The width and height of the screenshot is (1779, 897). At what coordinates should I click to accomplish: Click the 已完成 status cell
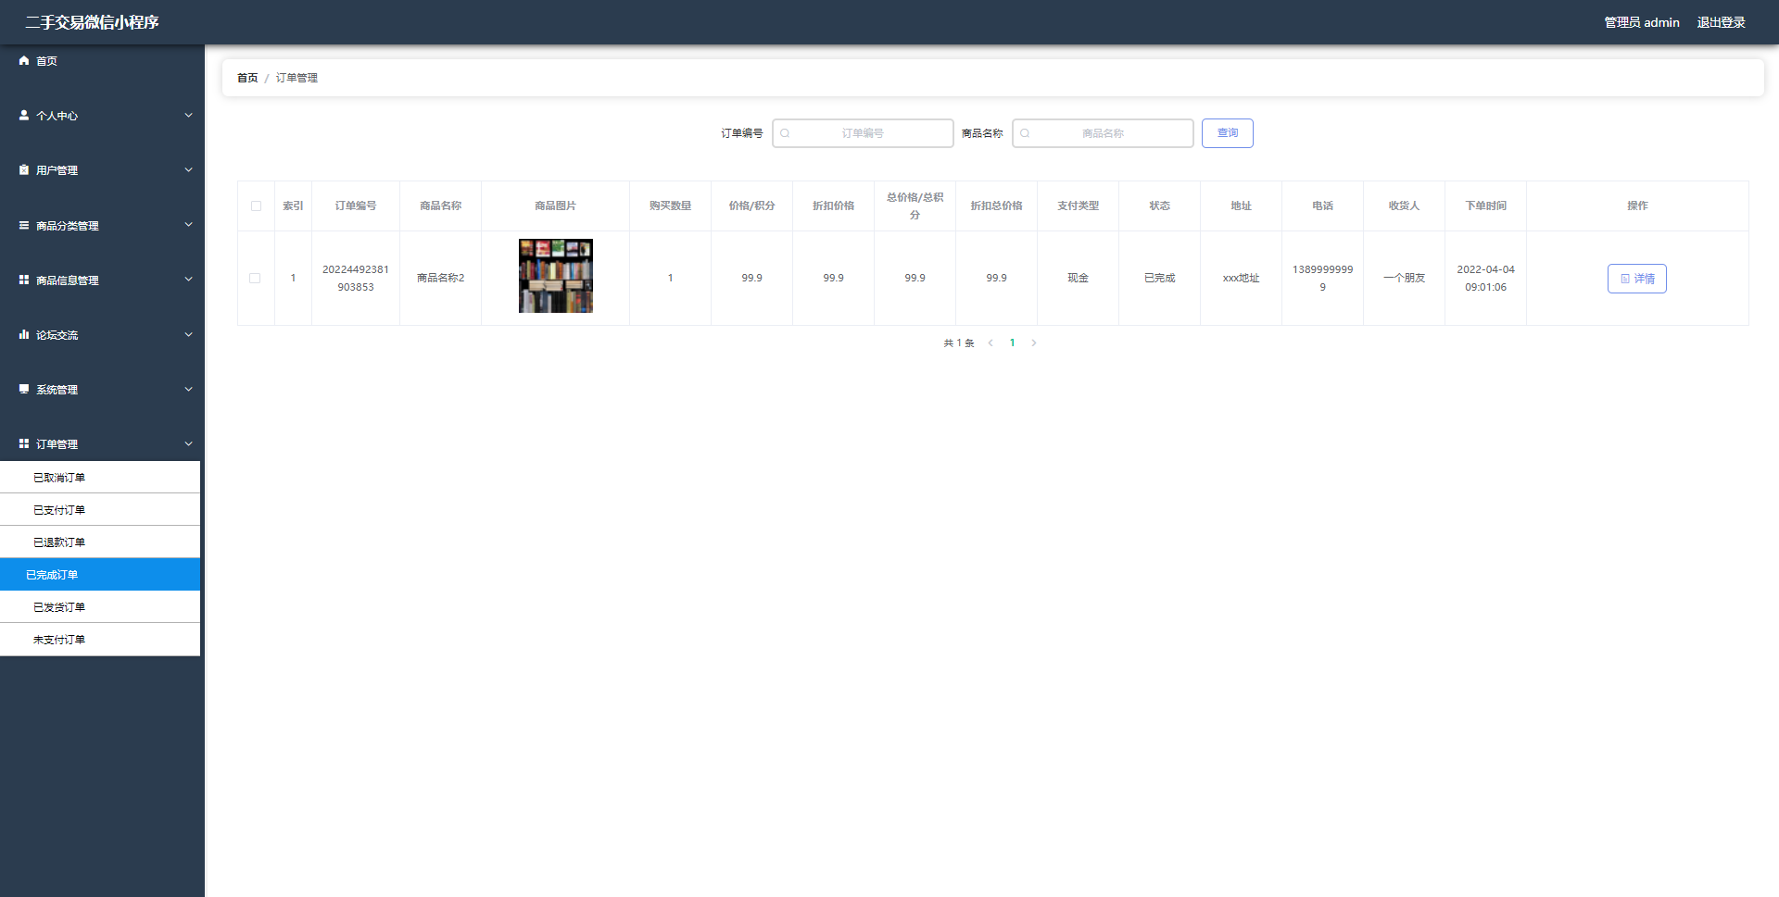(1159, 278)
